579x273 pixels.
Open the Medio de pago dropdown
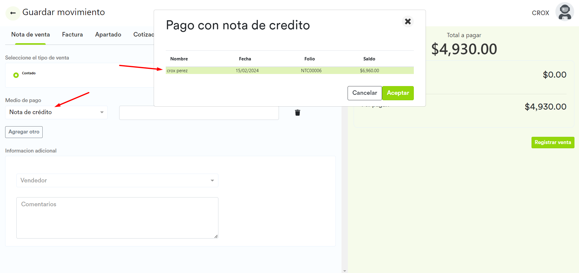[56, 112]
